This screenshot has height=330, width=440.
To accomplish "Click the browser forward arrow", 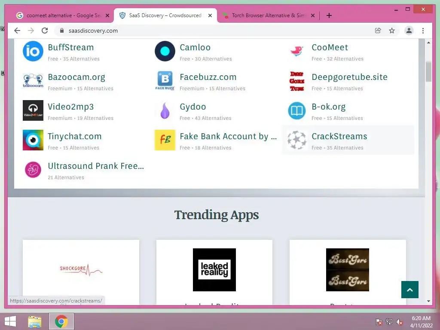I will [31, 31].
